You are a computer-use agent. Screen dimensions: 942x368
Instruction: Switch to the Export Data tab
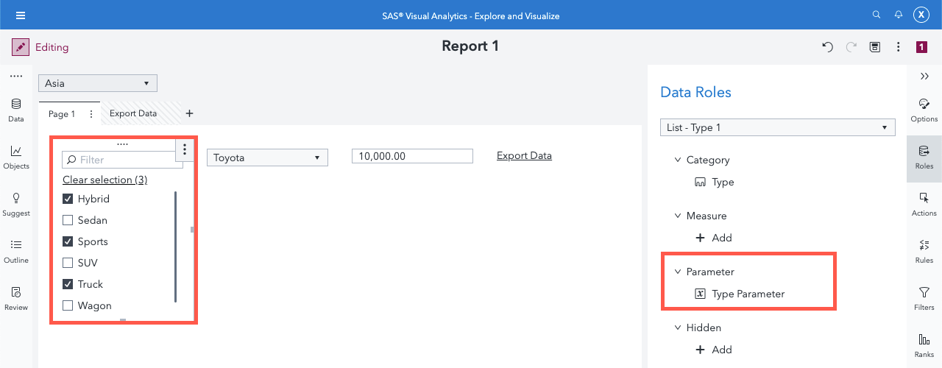coord(133,113)
